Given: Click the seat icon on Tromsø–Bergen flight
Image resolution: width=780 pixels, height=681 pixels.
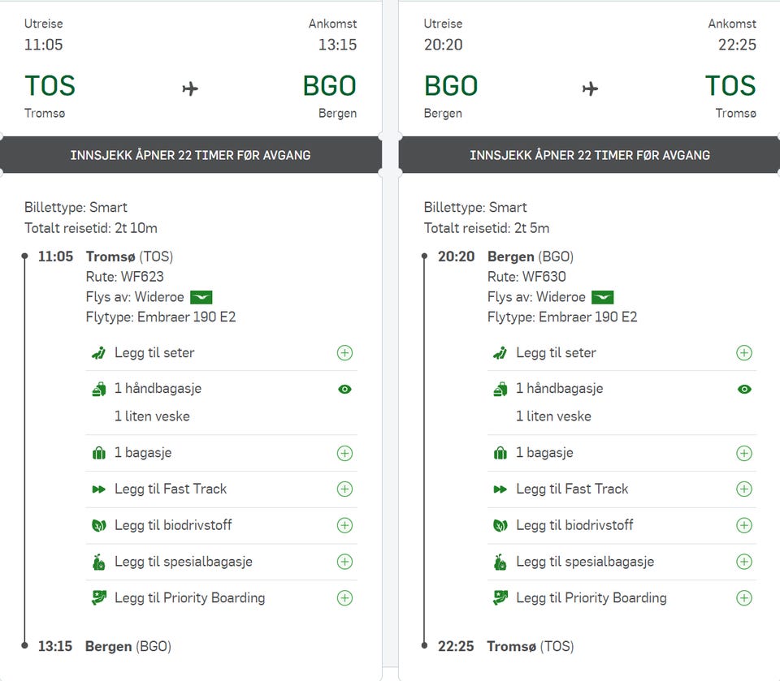Looking at the screenshot, I should (98, 353).
